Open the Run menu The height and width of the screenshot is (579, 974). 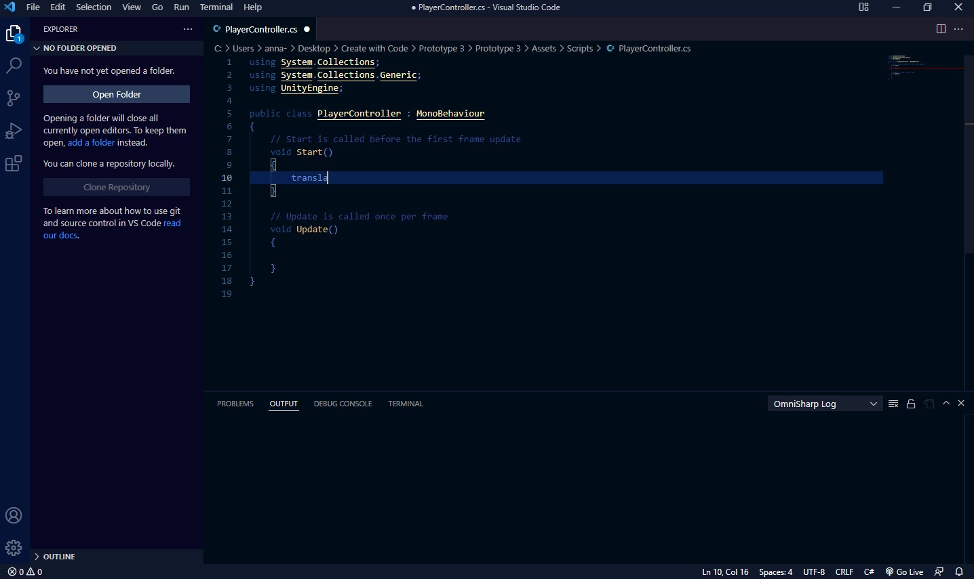coord(181,7)
